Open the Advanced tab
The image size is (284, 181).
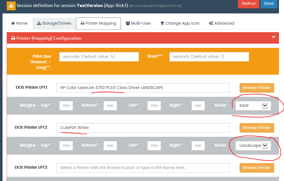pyautogui.click(x=221, y=23)
